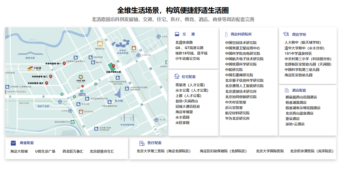Click the house icon beside 住宅配套
The image size is (350, 169).
coord(177,76)
